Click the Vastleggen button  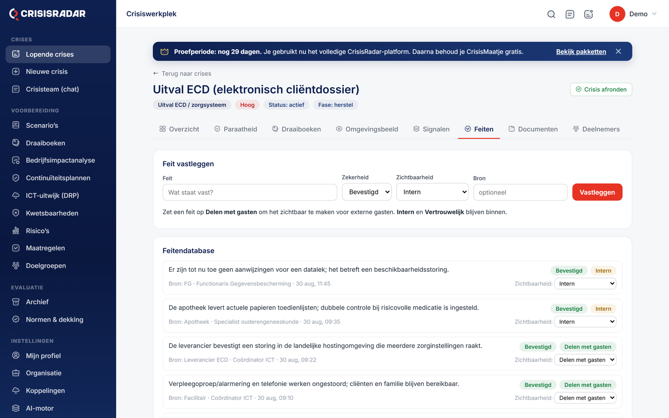(x=597, y=192)
